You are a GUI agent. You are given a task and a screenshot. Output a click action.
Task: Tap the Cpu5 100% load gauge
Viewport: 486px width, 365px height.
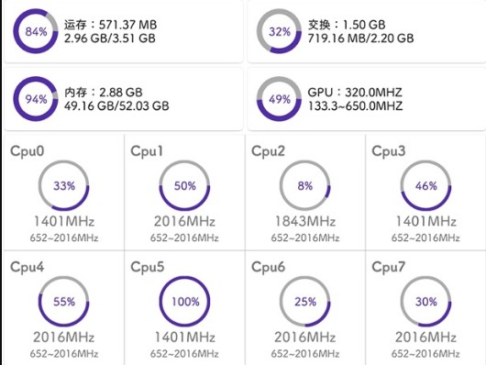[x=184, y=302]
